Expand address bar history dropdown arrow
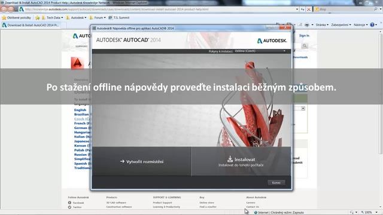 pos(297,10)
